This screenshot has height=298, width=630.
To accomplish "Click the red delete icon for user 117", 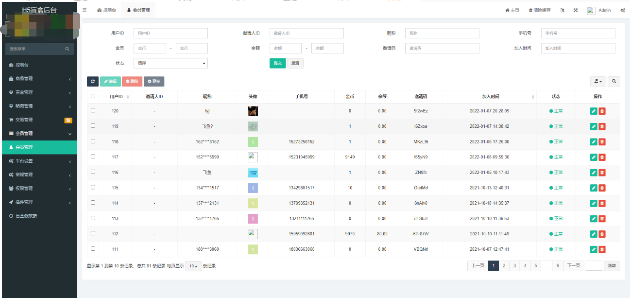I will (x=602, y=157).
